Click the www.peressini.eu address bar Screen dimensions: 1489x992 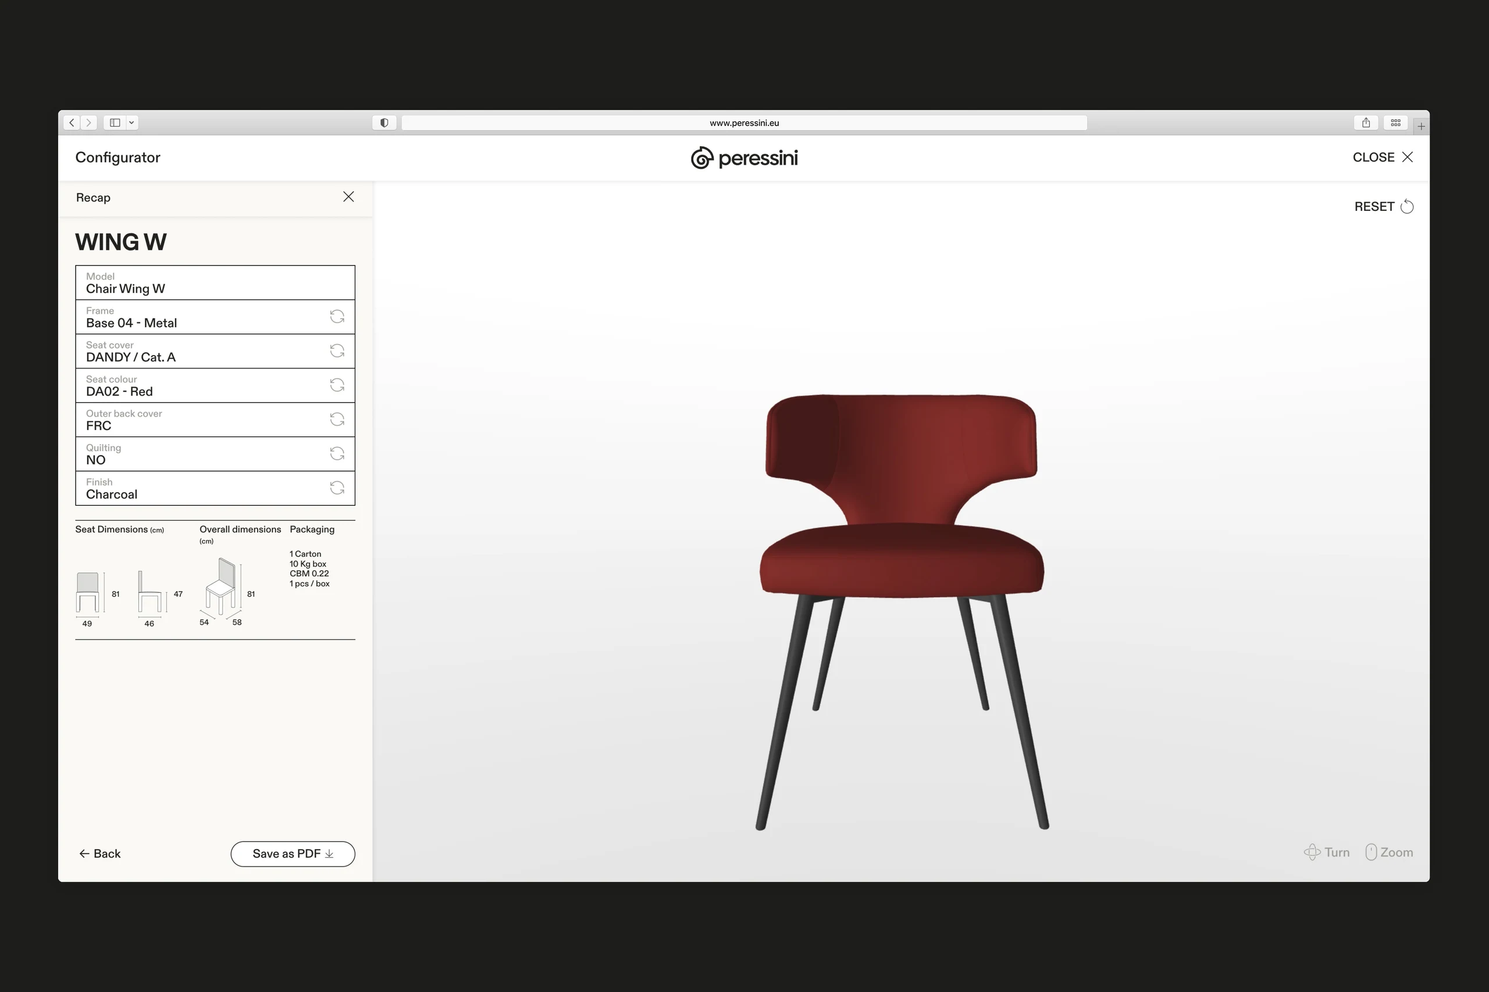tap(744, 123)
